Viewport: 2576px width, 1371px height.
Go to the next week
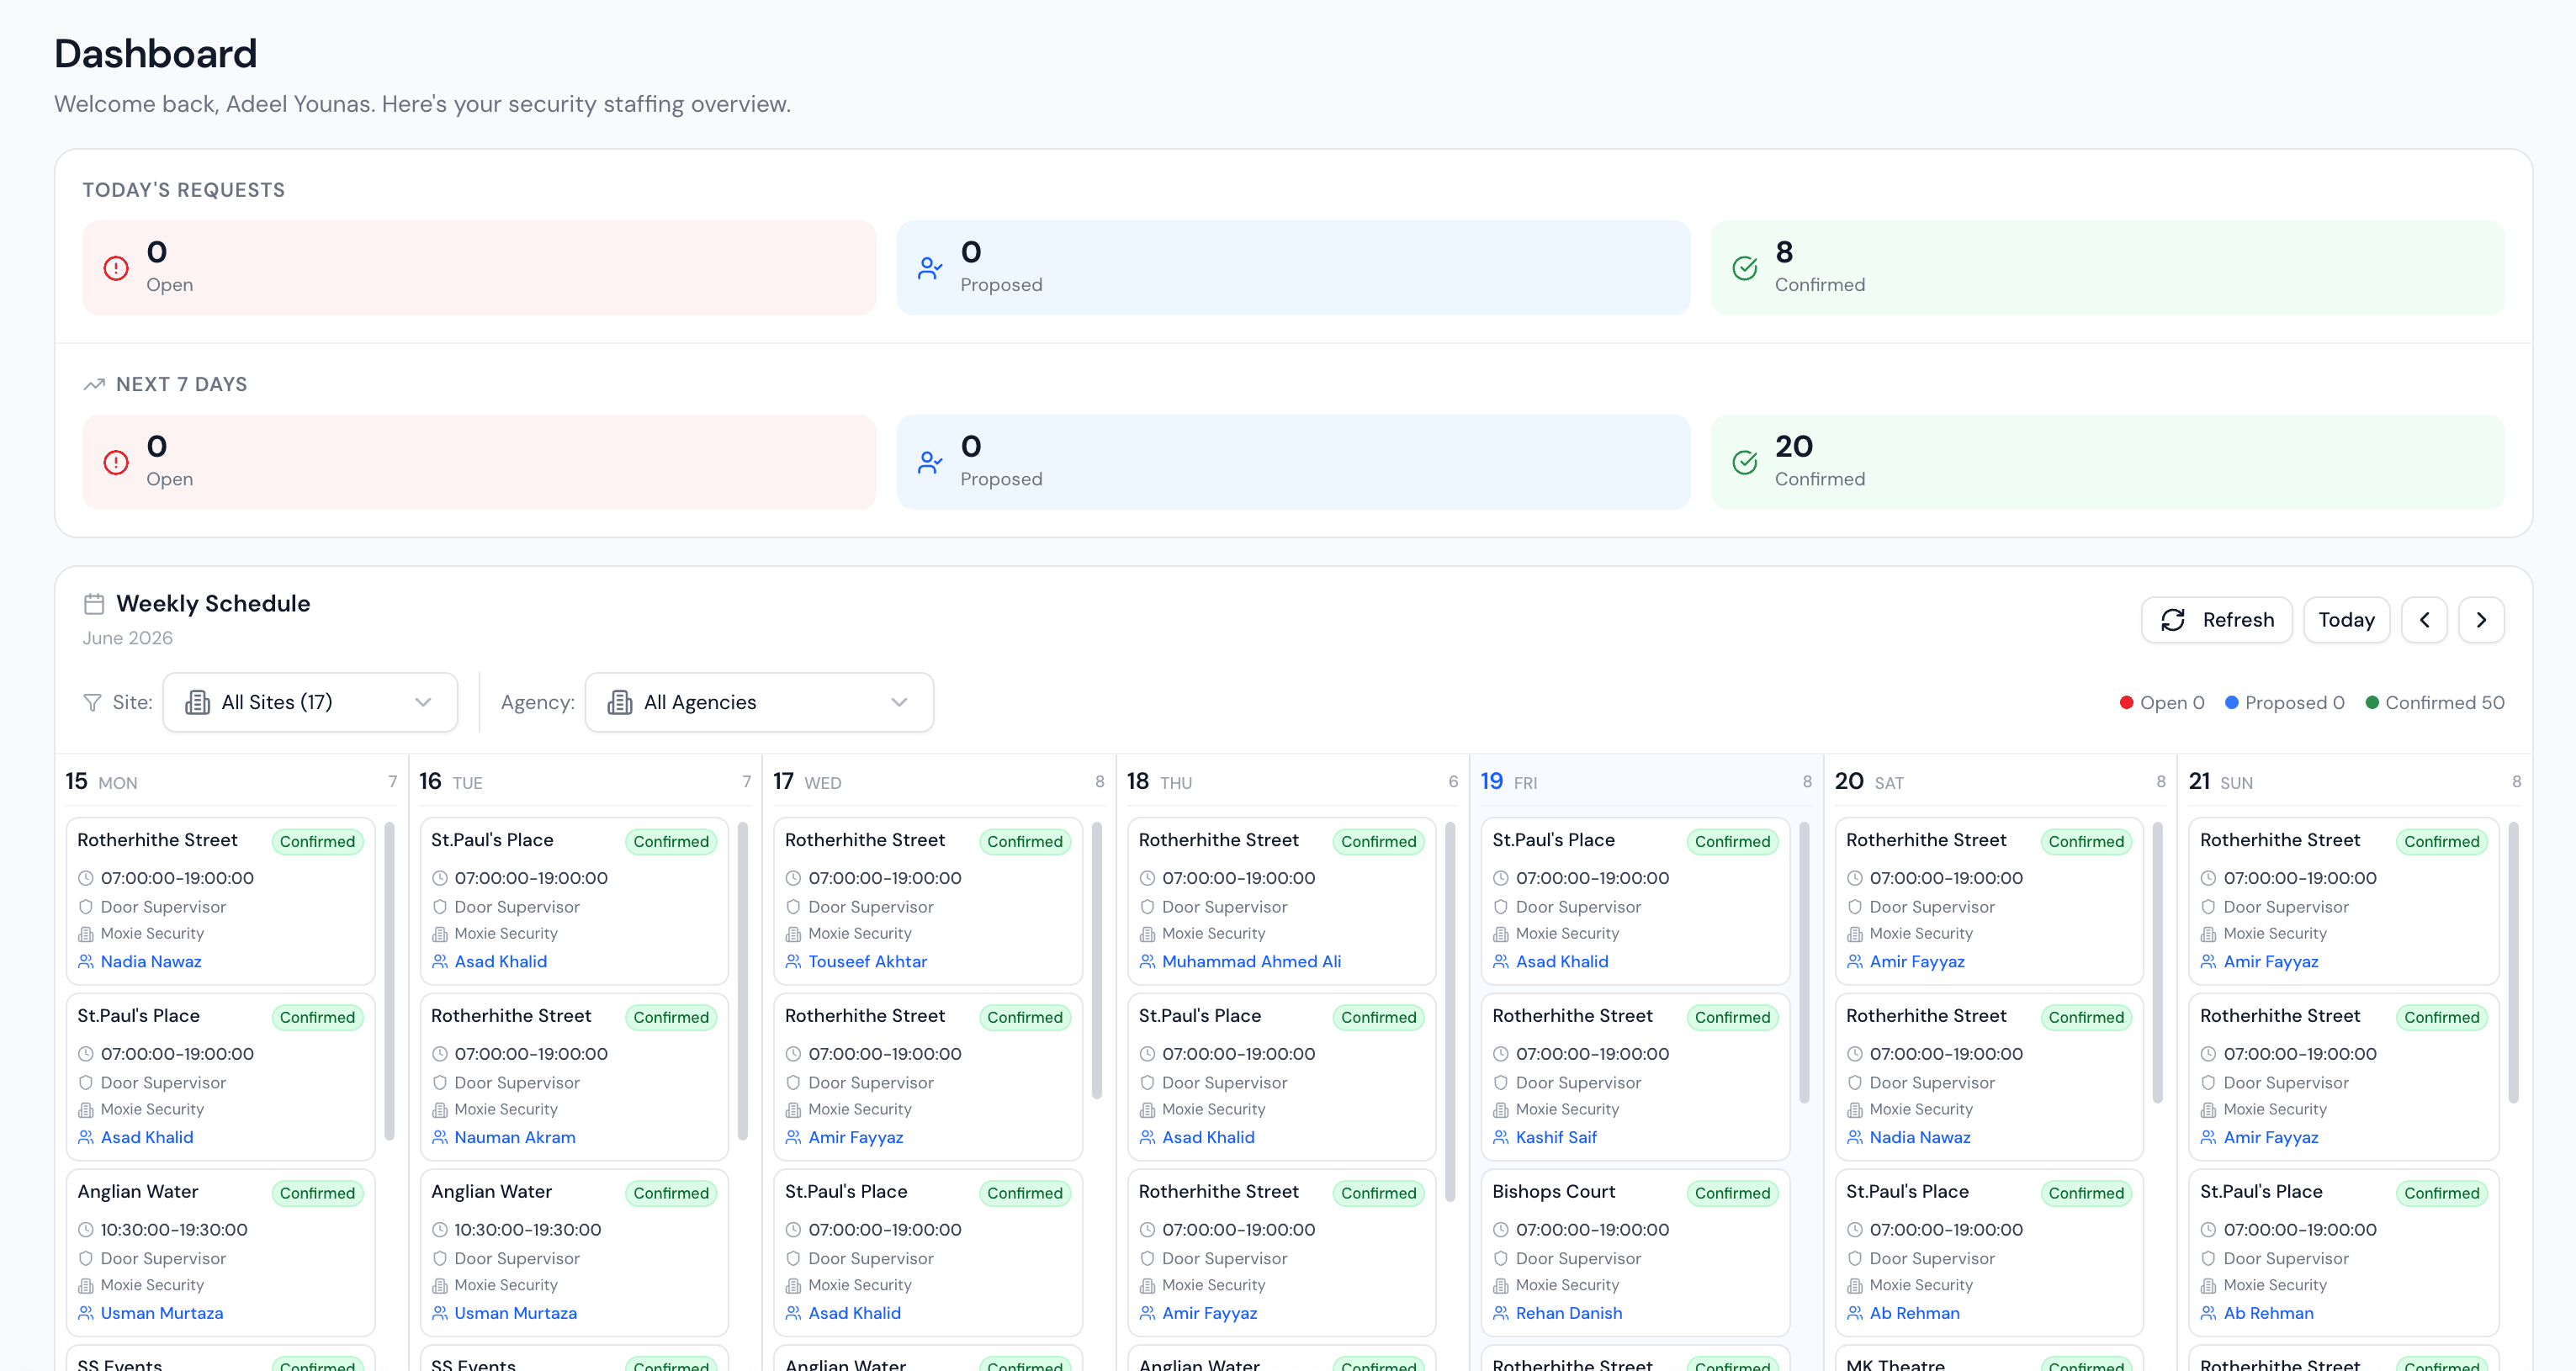tap(2481, 620)
